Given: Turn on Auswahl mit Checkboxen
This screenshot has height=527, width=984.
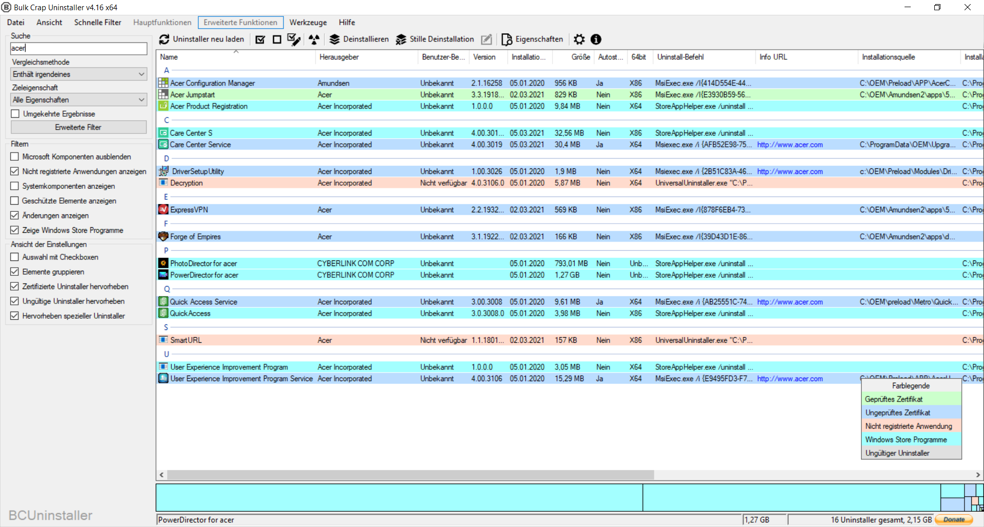Looking at the screenshot, I should (14, 257).
